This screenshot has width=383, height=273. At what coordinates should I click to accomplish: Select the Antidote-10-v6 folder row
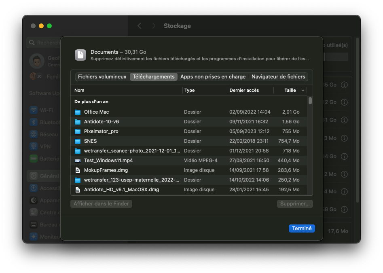pyautogui.click(x=189, y=122)
